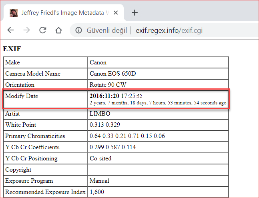Click the Make label cell
Screen dimensions: 259x198
pyautogui.click(x=12, y=62)
